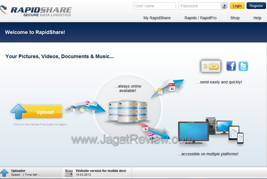Click '...accessible on multiple platforms!' text
Screen dimensions: 267x179
pyautogui.click(x=208, y=154)
